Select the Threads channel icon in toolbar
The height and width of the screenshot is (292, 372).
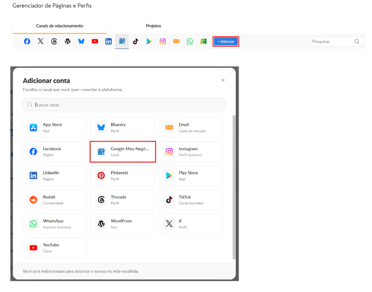pyautogui.click(x=54, y=41)
